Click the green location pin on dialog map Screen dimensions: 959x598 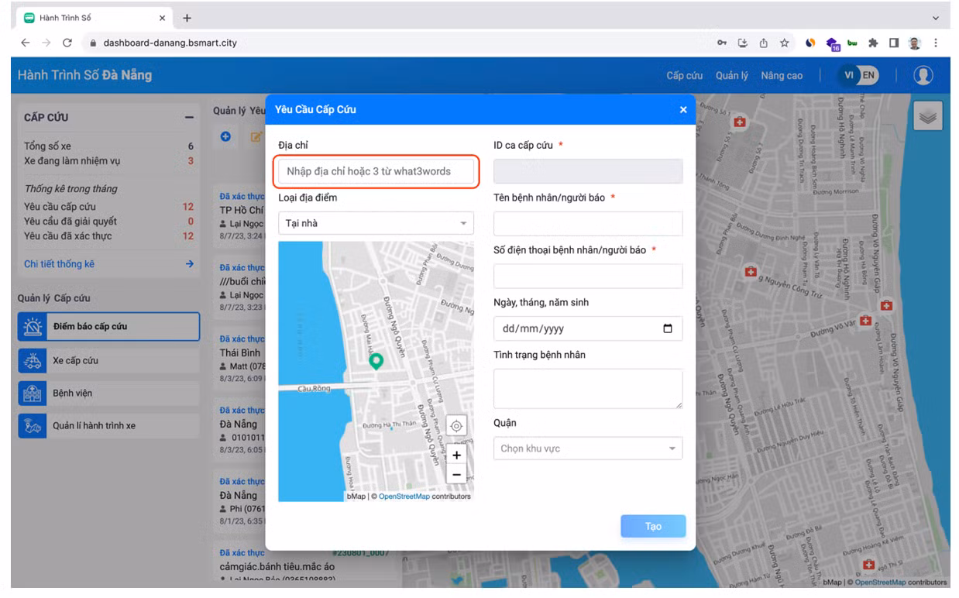coord(376,361)
